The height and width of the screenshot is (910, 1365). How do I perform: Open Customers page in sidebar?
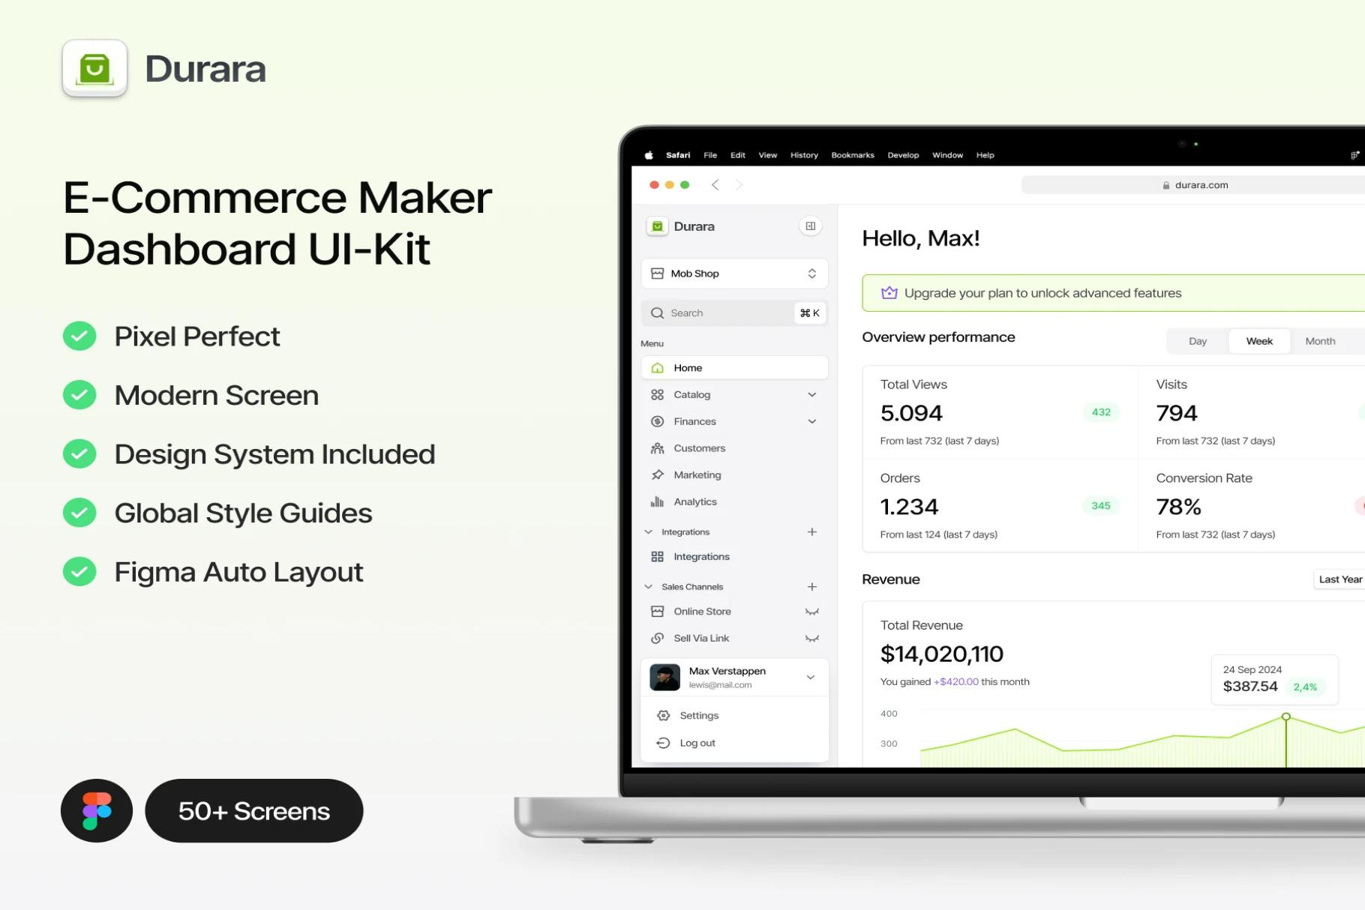point(734,448)
